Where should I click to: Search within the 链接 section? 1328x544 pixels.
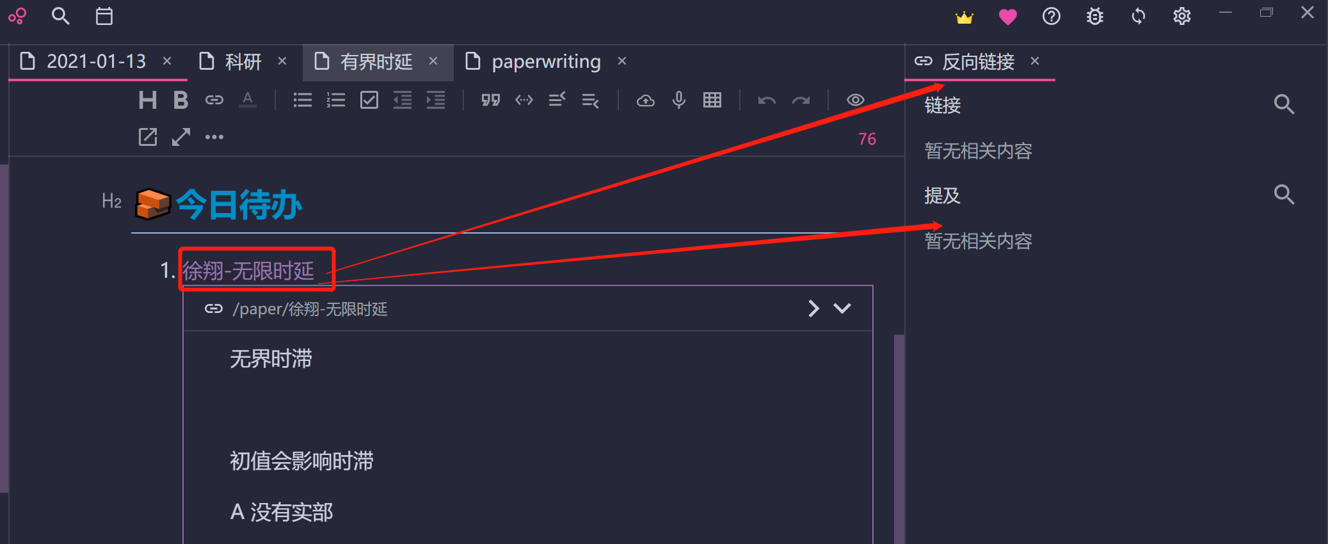pos(1284,104)
